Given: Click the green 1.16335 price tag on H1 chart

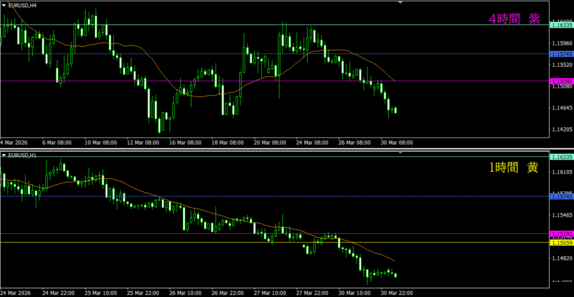Looking at the screenshot, I should [561, 158].
